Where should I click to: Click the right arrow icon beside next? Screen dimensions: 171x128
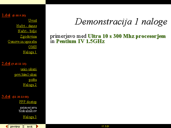37,126
